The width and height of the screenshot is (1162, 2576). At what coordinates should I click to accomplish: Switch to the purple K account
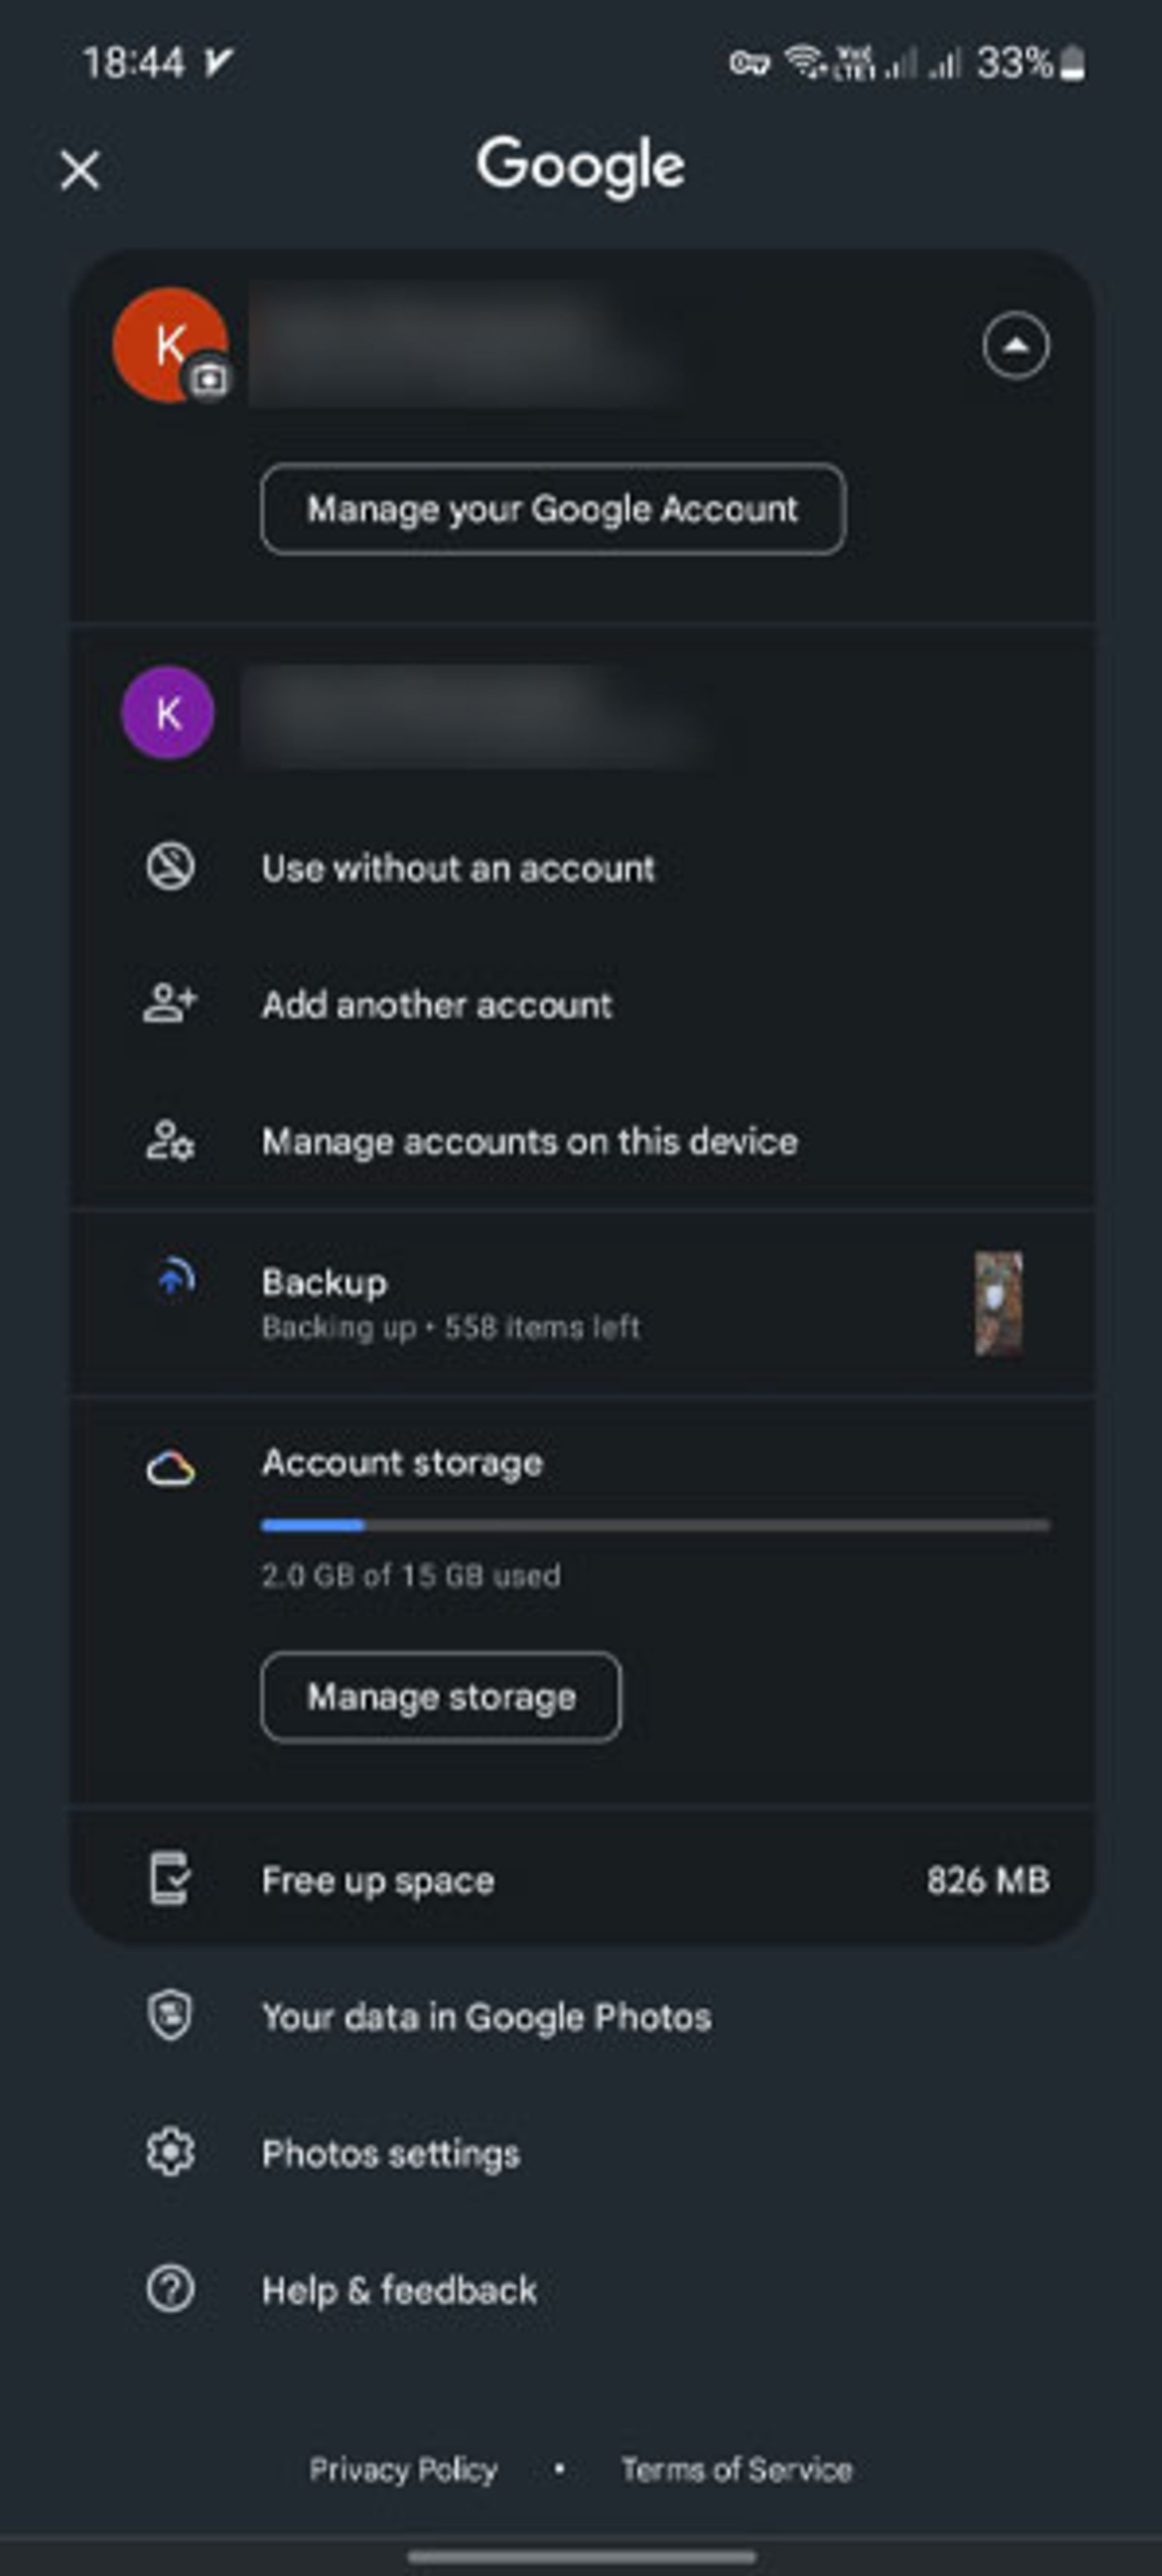coord(581,713)
